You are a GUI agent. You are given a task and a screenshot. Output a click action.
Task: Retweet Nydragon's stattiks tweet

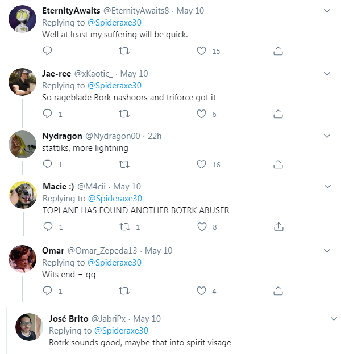click(x=123, y=165)
